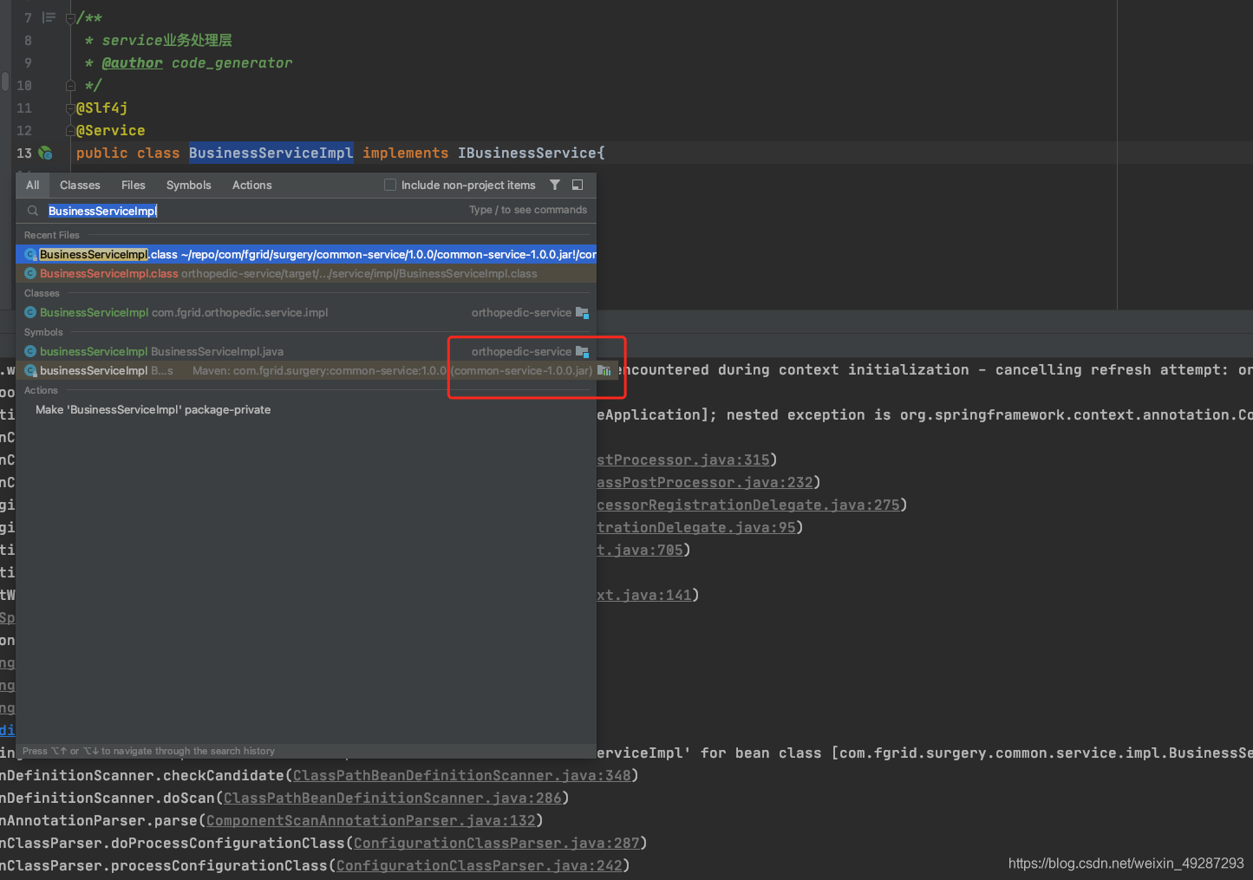Collapse the fold marker at line 11

pos(69,108)
